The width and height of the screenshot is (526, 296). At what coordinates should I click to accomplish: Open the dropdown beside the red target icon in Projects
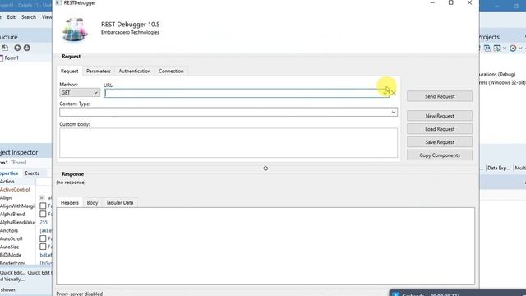click(x=520, y=49)
